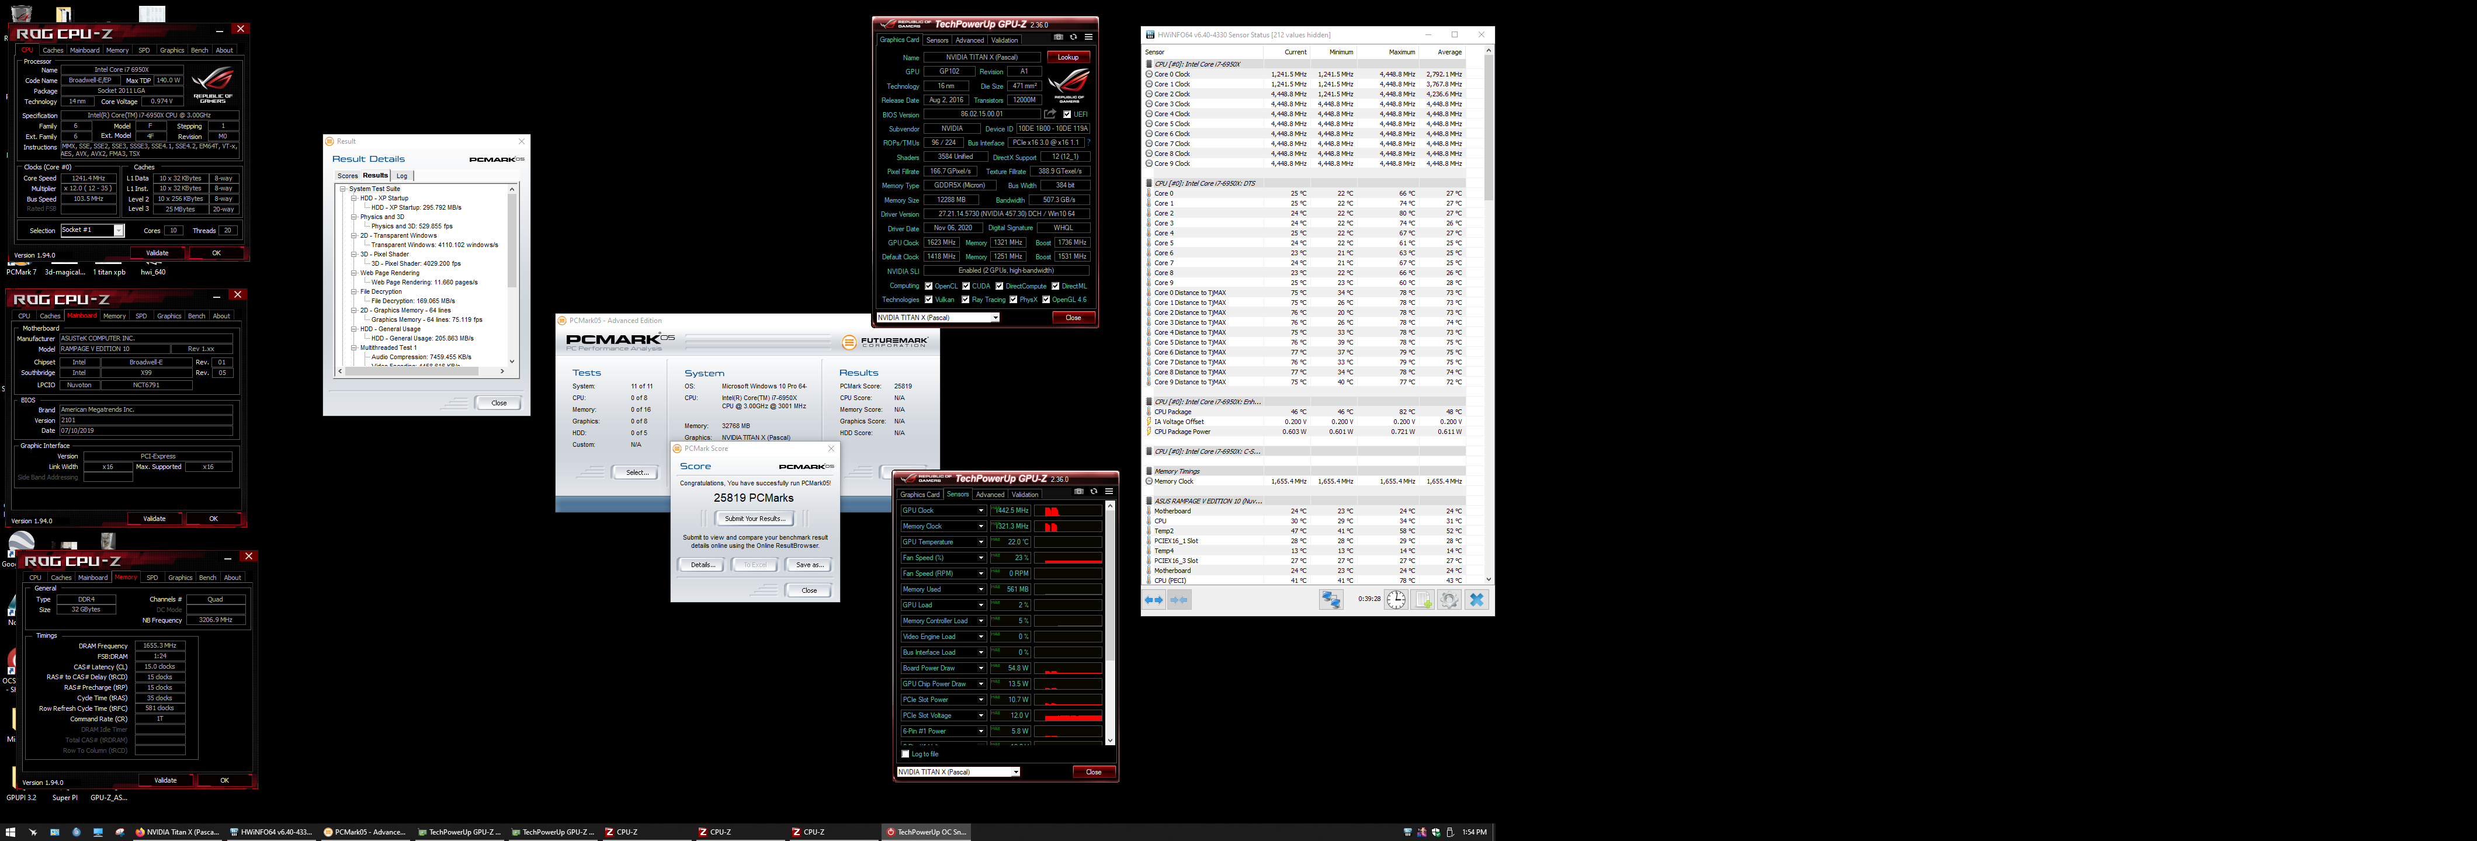Toggle the CUDA checkbox in GPU-Z
The height and width of the screenshot is (841, 2477).
pyautogui.click(x=966, y=286)
